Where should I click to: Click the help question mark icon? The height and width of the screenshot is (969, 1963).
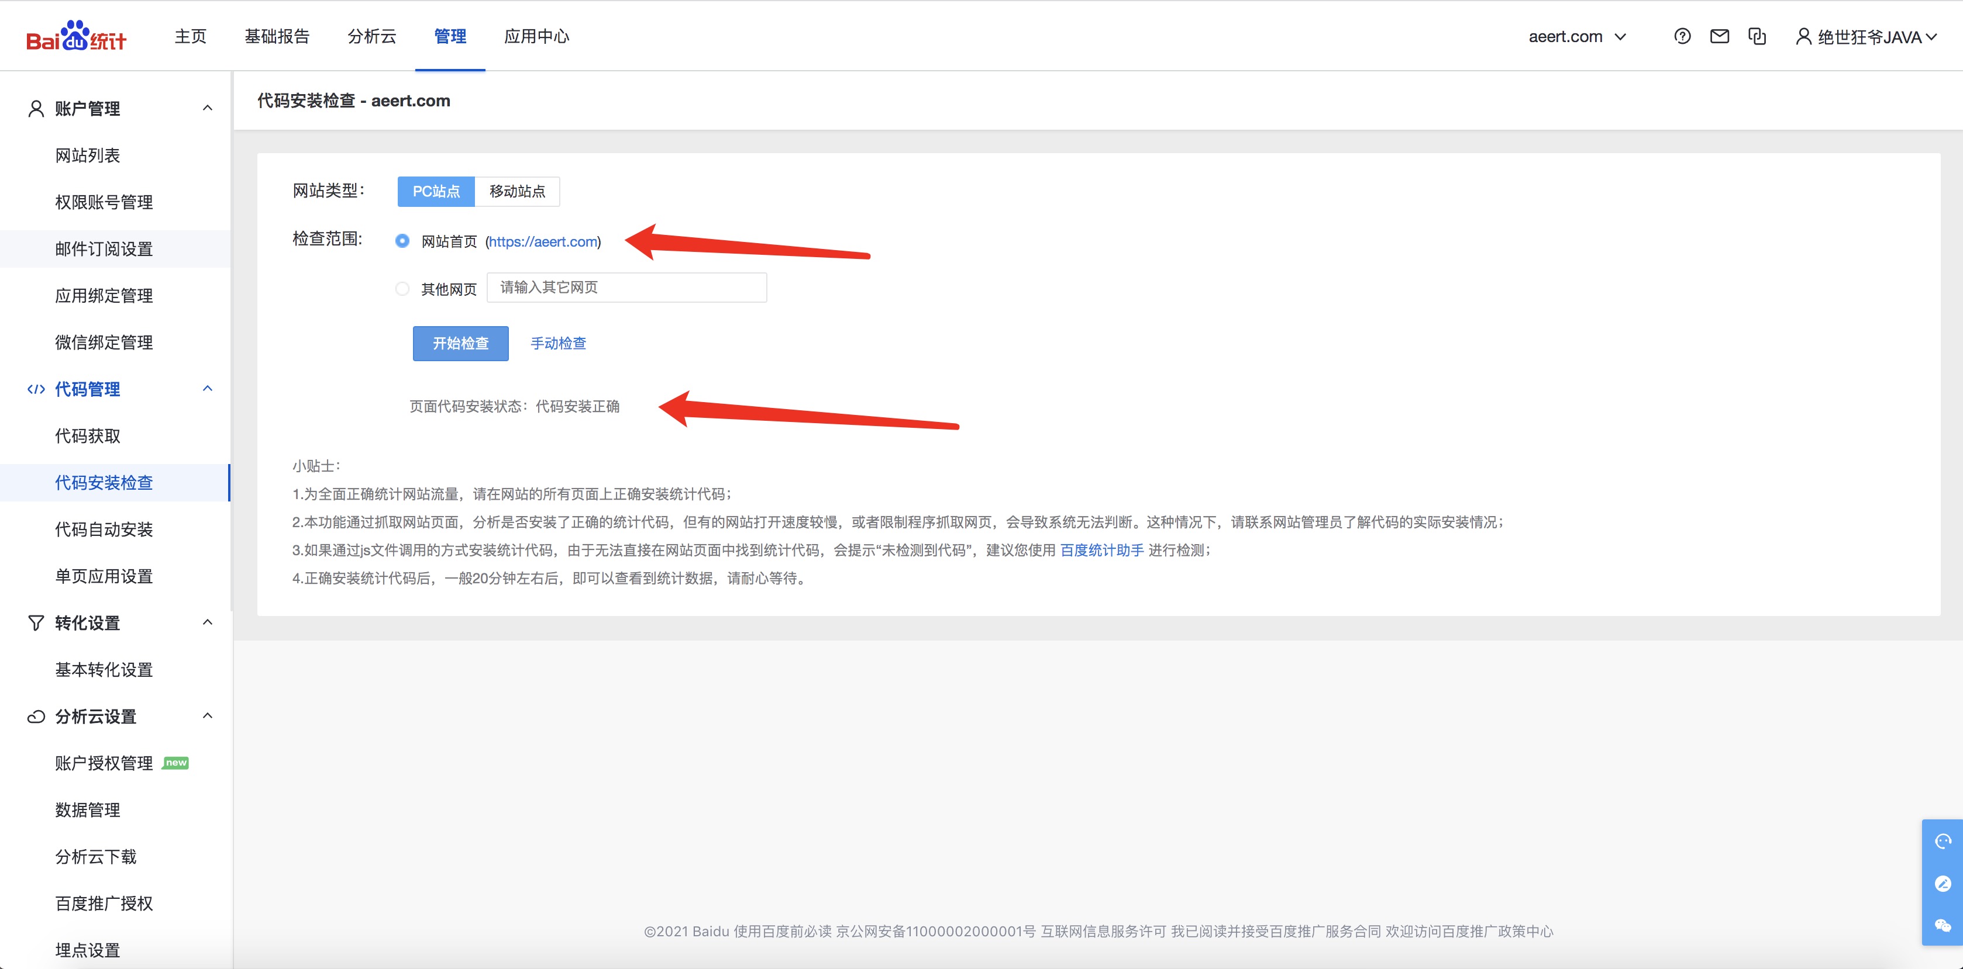(1682, 36)
